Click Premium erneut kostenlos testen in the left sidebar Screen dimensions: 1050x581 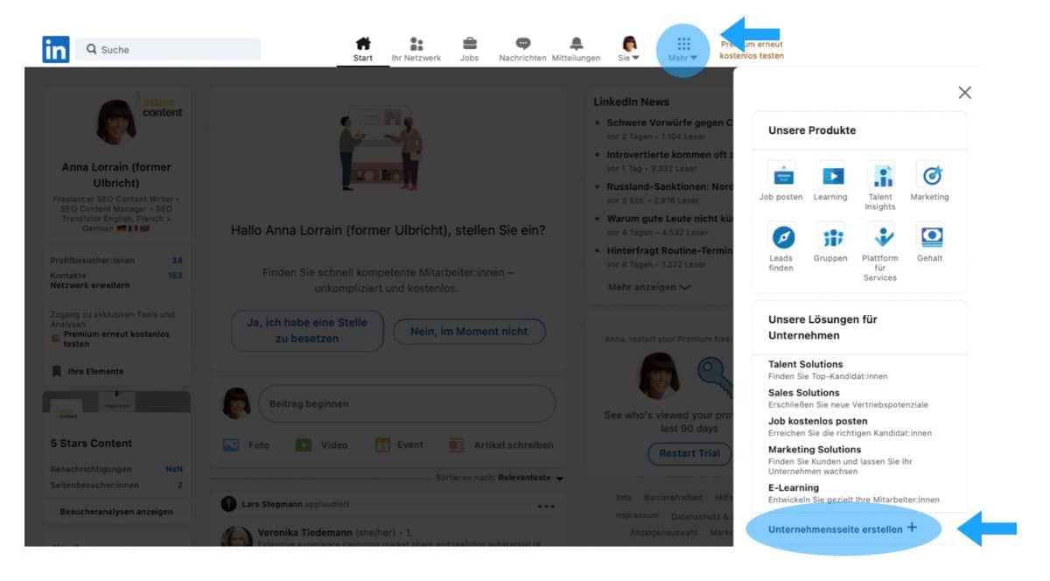pyautogui.click(x=116, y=339)
